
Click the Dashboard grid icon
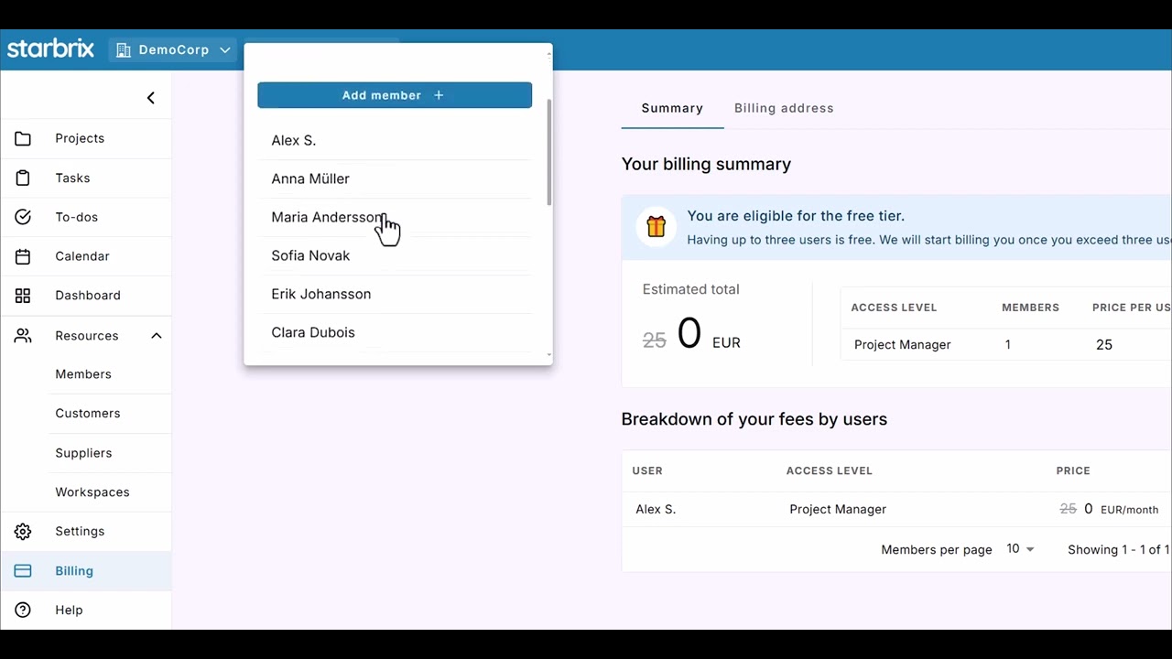pyautogui.click(x=23, y=296)
